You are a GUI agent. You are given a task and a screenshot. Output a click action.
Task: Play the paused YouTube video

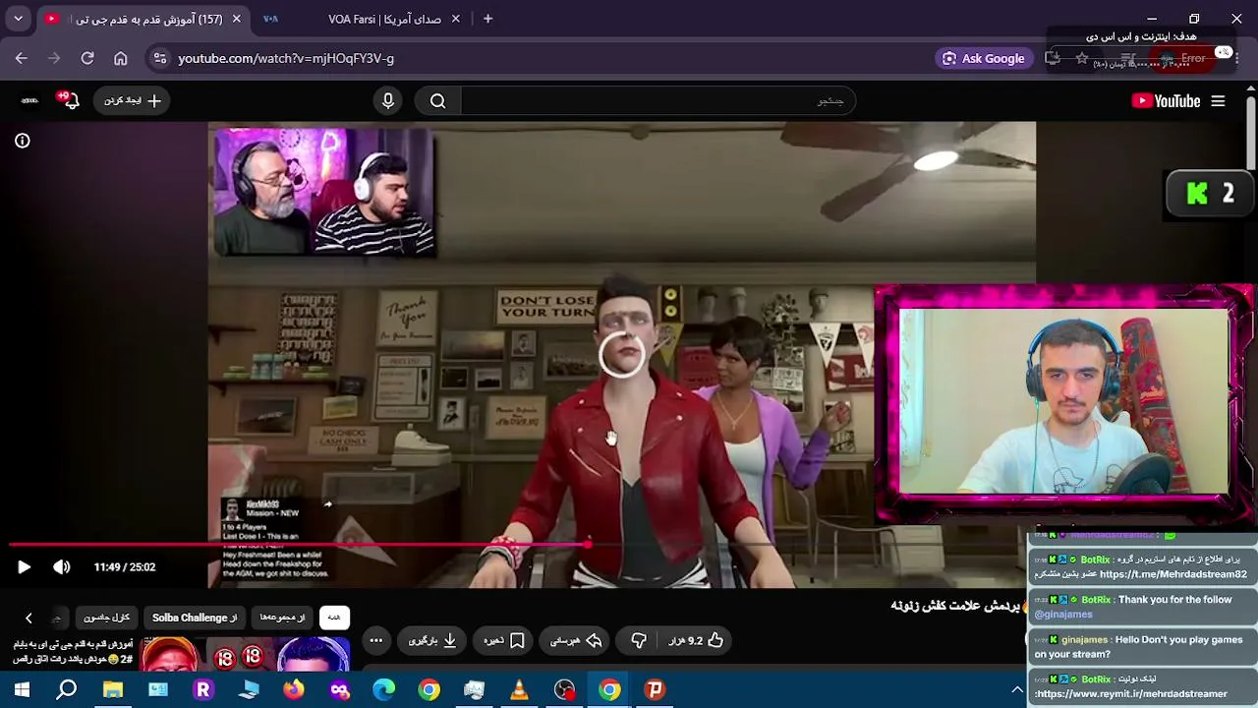[x=24, y=567]
